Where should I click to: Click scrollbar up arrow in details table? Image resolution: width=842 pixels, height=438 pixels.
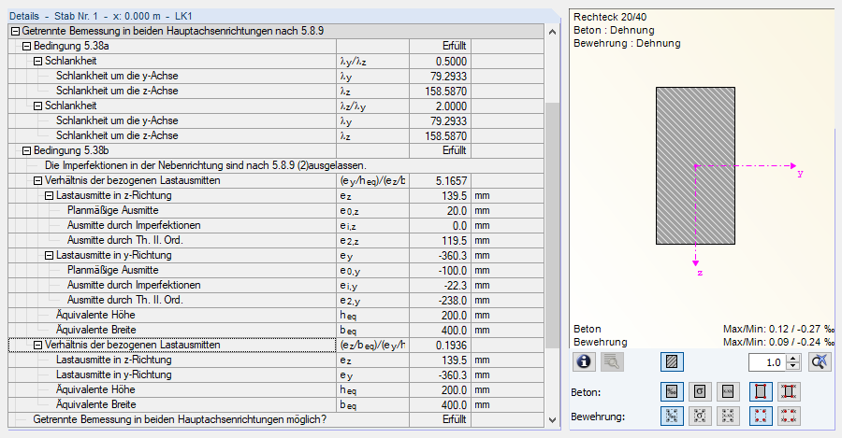[x=552, y=32]
